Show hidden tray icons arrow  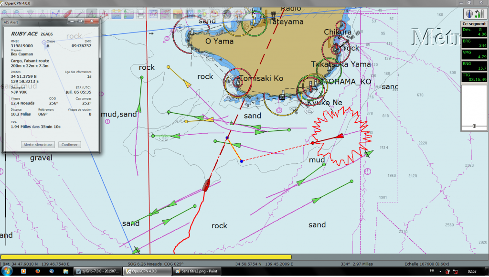tap(440, 271)
